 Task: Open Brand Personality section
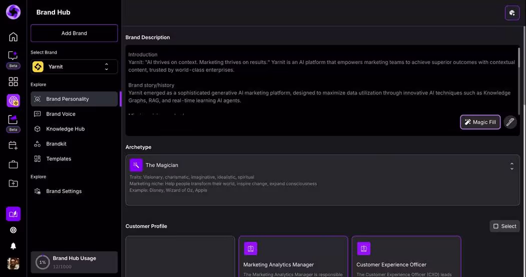pos(74,99)
